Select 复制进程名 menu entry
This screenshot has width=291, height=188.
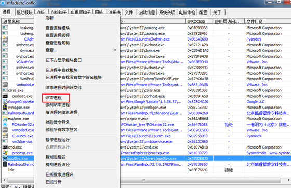(56, 157)
